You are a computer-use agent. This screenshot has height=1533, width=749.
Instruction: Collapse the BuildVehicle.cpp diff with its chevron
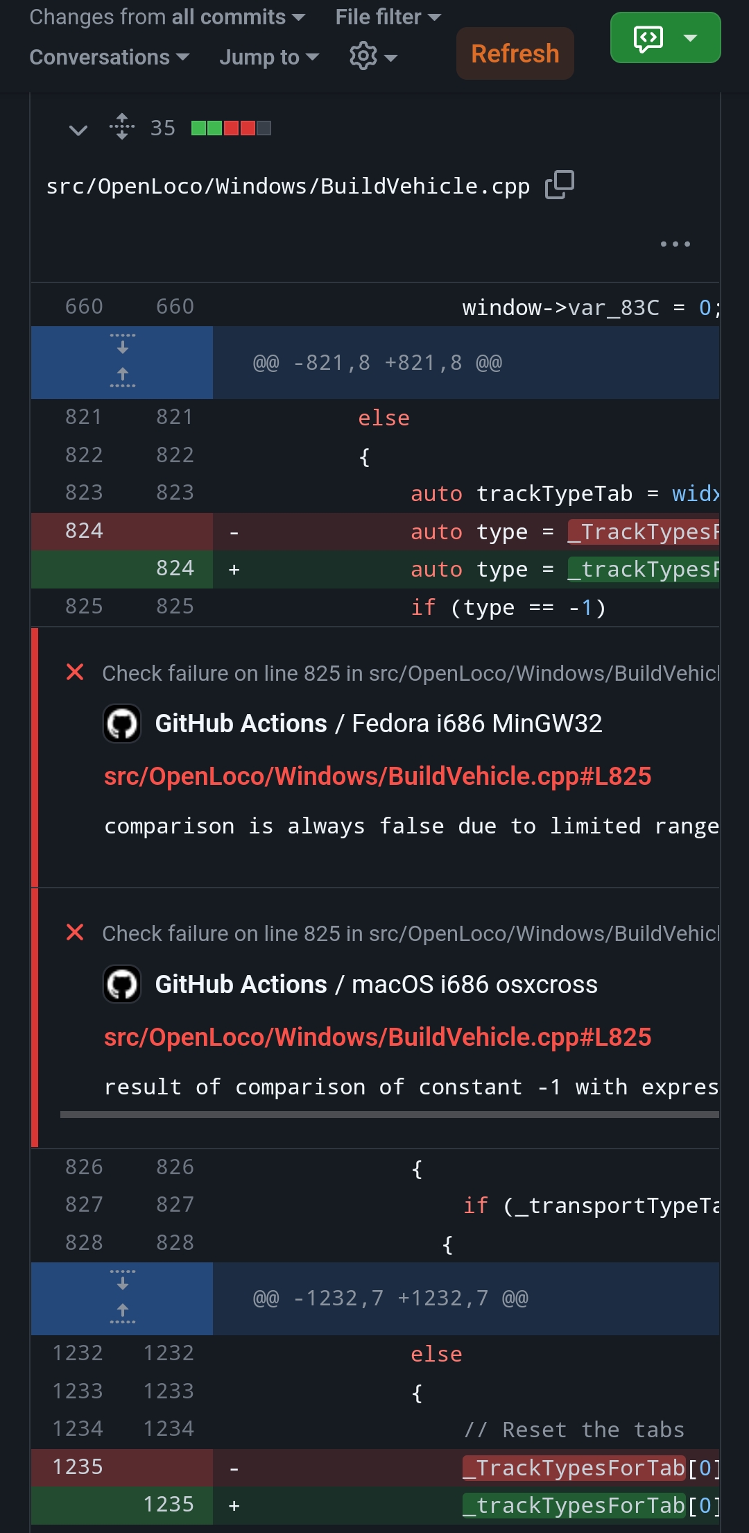78,130
